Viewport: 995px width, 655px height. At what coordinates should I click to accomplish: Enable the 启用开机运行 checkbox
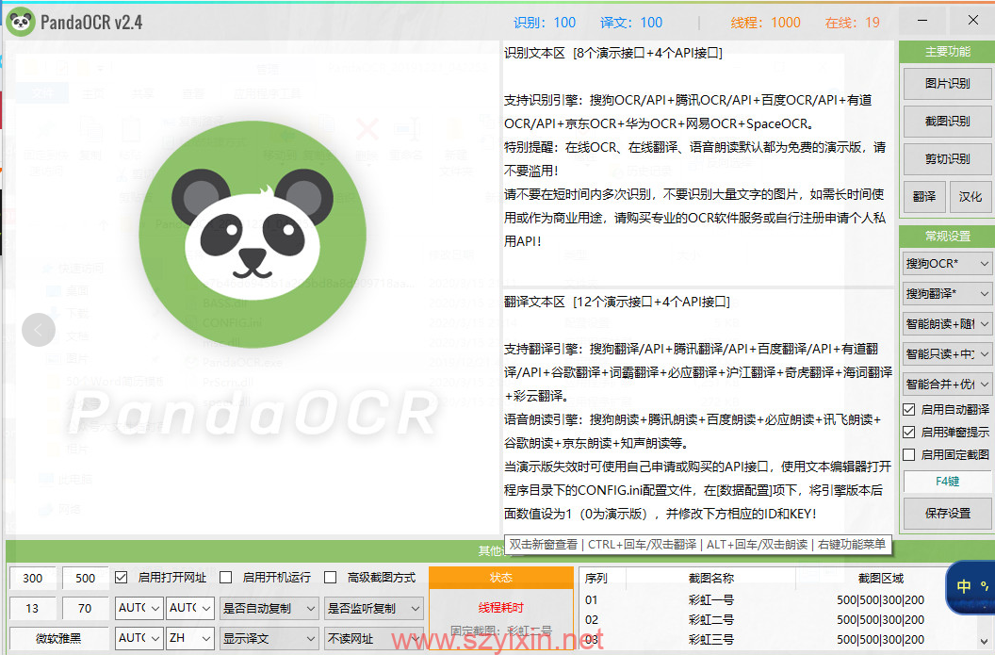[x=226, y=577]
